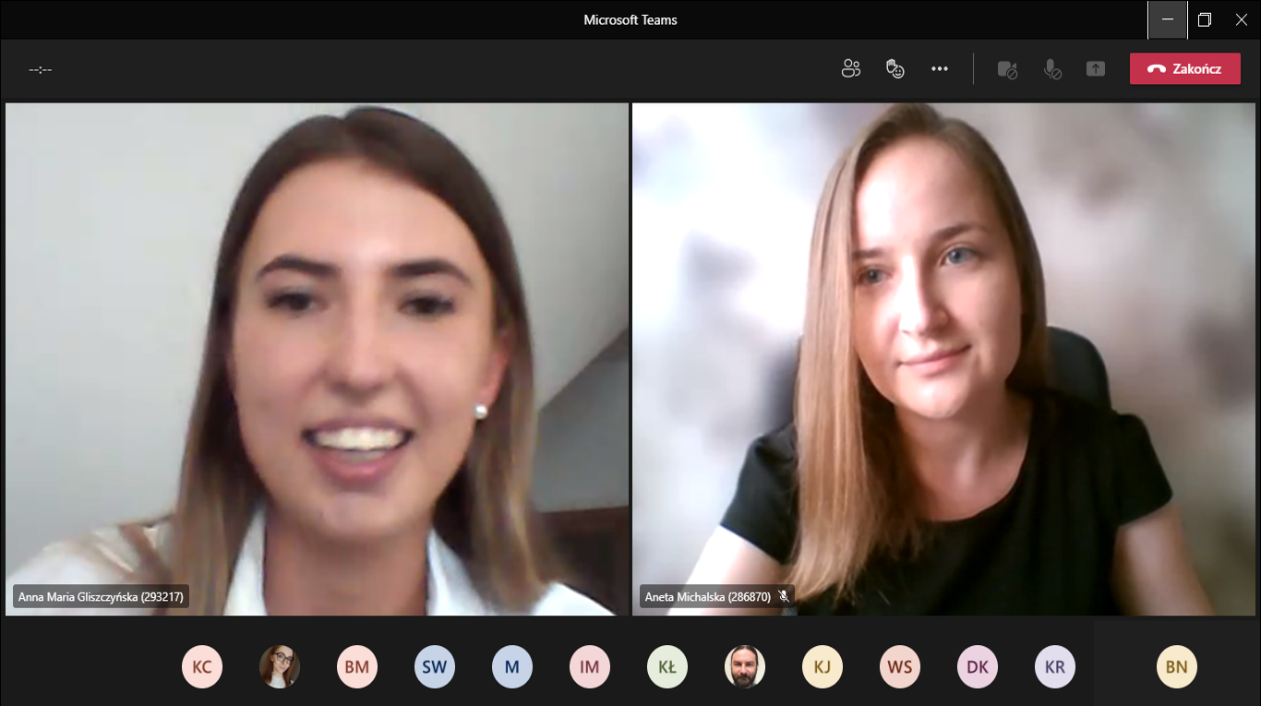The width and height of the screenshot is (1261, 706).
Task: Select the KR participant avatar
Action: [1055, 666]
